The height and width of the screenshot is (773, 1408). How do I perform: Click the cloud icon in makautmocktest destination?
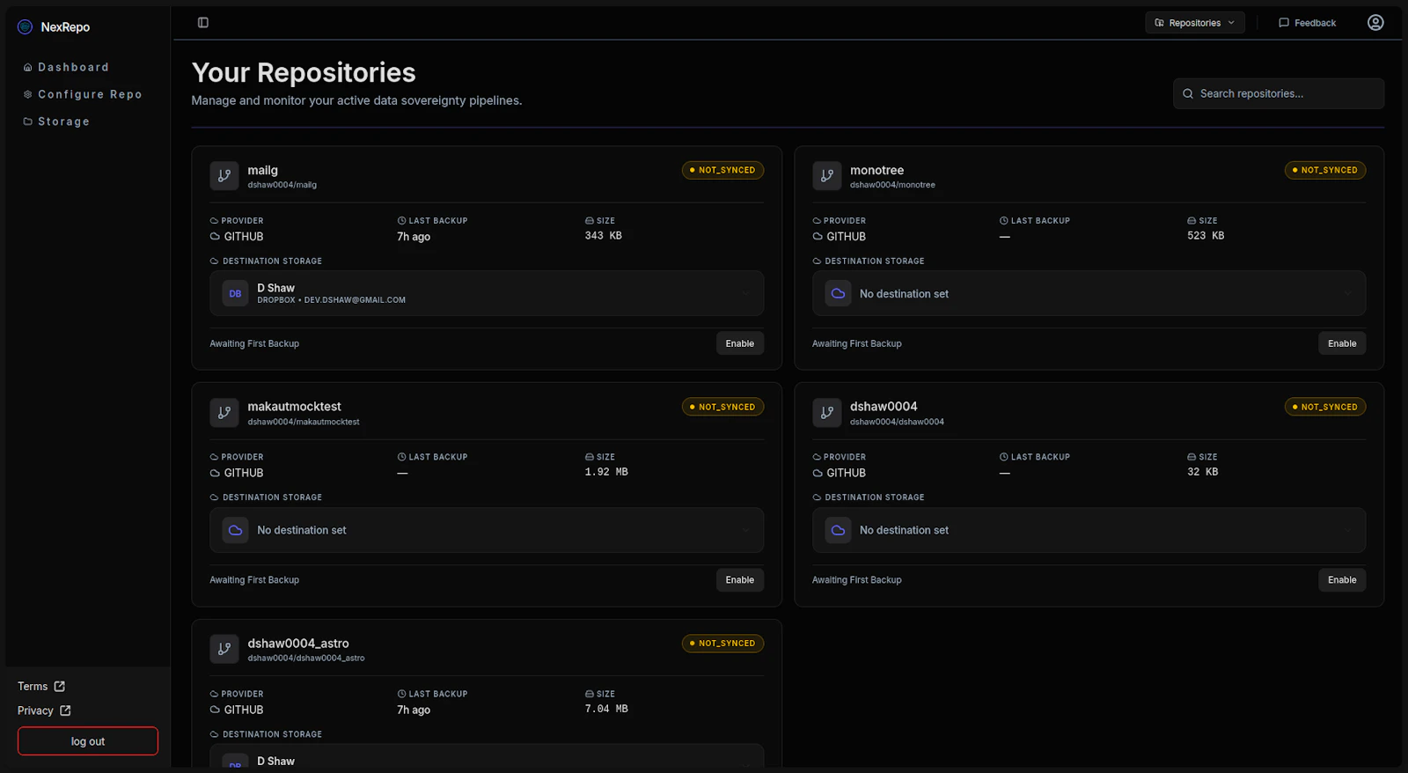click(235, 530)
